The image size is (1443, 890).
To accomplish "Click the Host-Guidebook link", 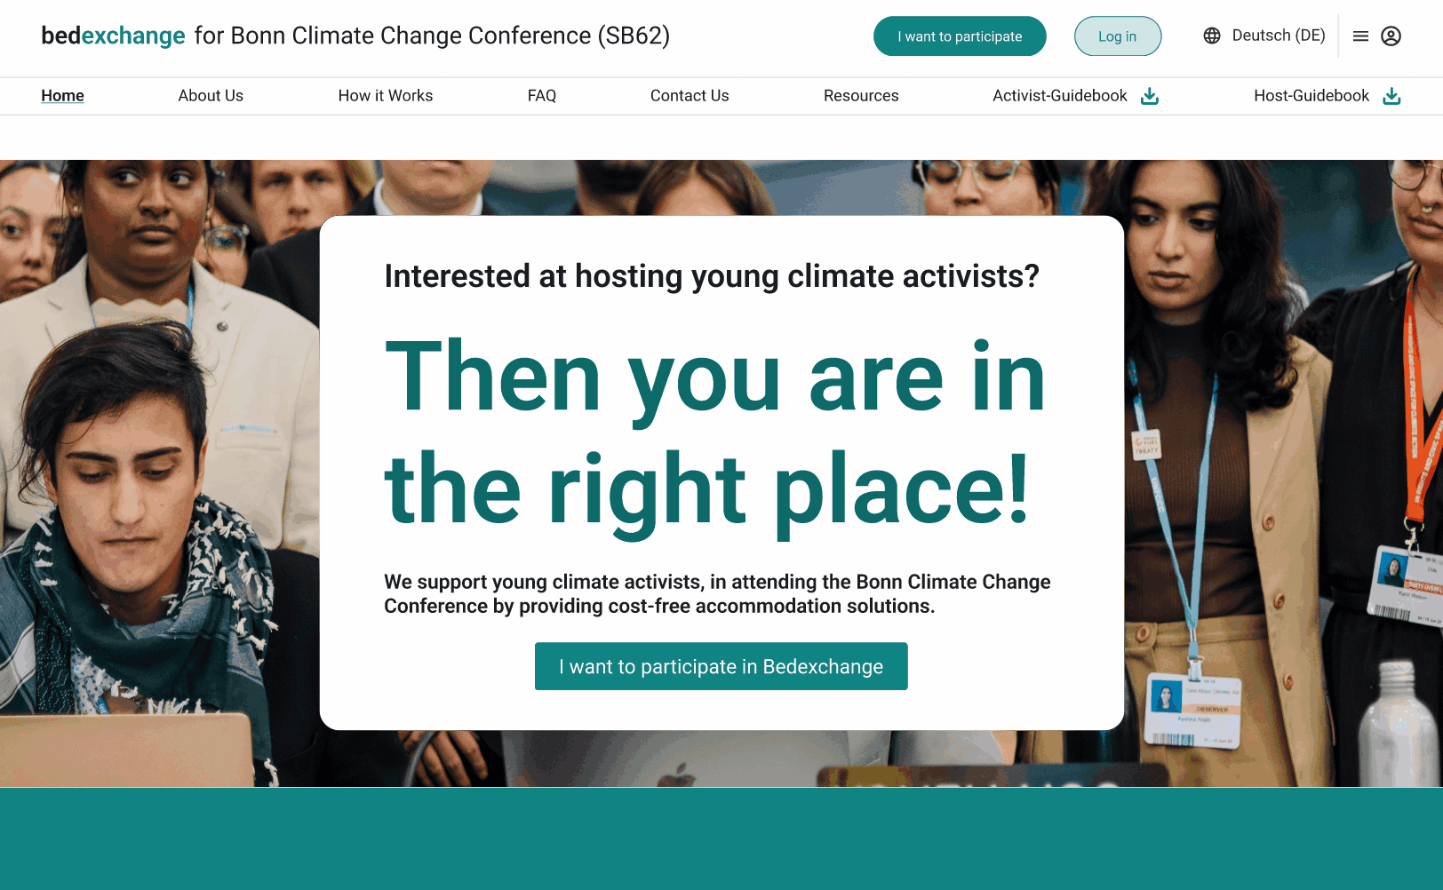I will tap(1311, 96).
